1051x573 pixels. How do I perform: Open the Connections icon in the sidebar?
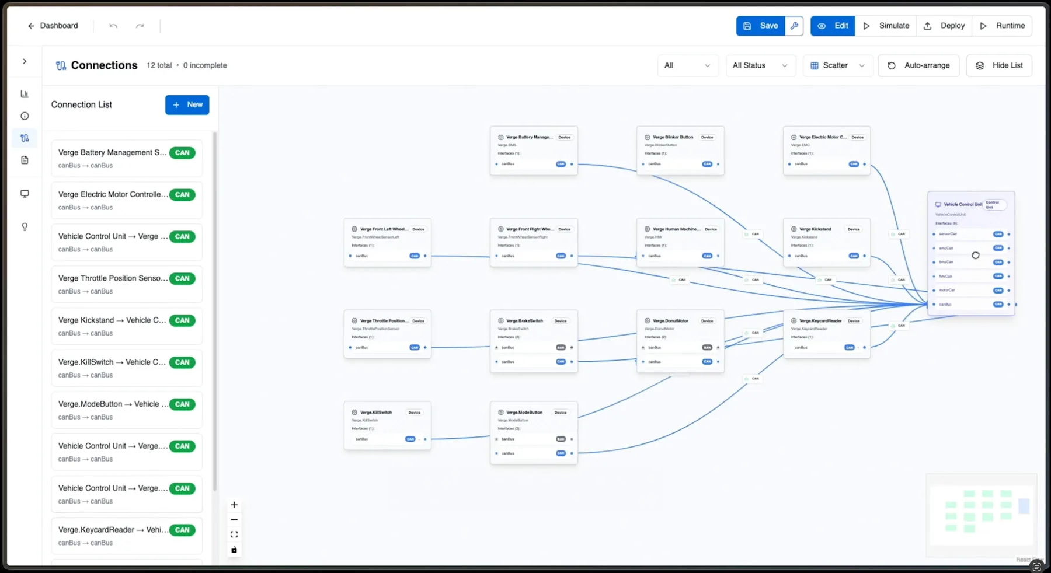25,138
